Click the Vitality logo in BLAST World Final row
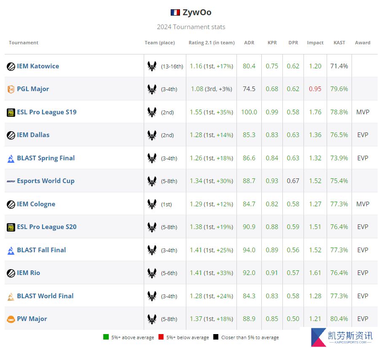The height and width of the screenshot is (348, 384). [152, 296]
